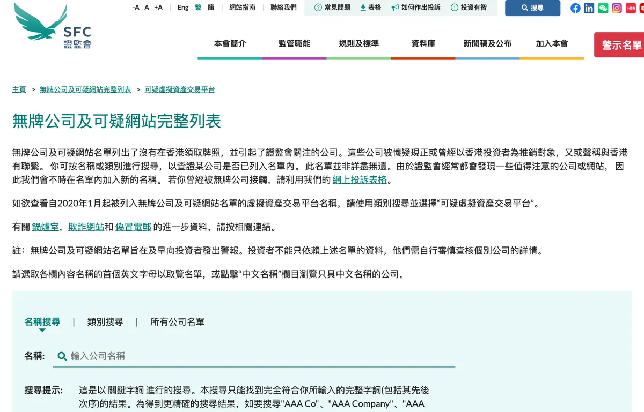The height and width of the screenshot is (412, 644).
Task: Open the WeChat social icon
Action: coord(603,8)
